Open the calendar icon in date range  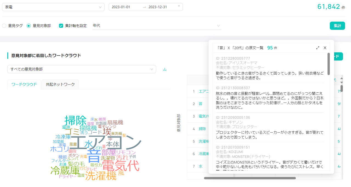point(179,7)
